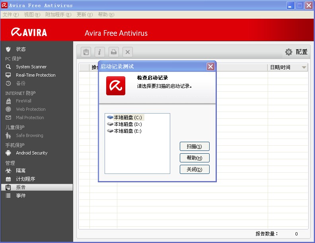Select 本地磁盘 (E:) in the list
This screenshot has width=315, height=243.
(128, 131)
